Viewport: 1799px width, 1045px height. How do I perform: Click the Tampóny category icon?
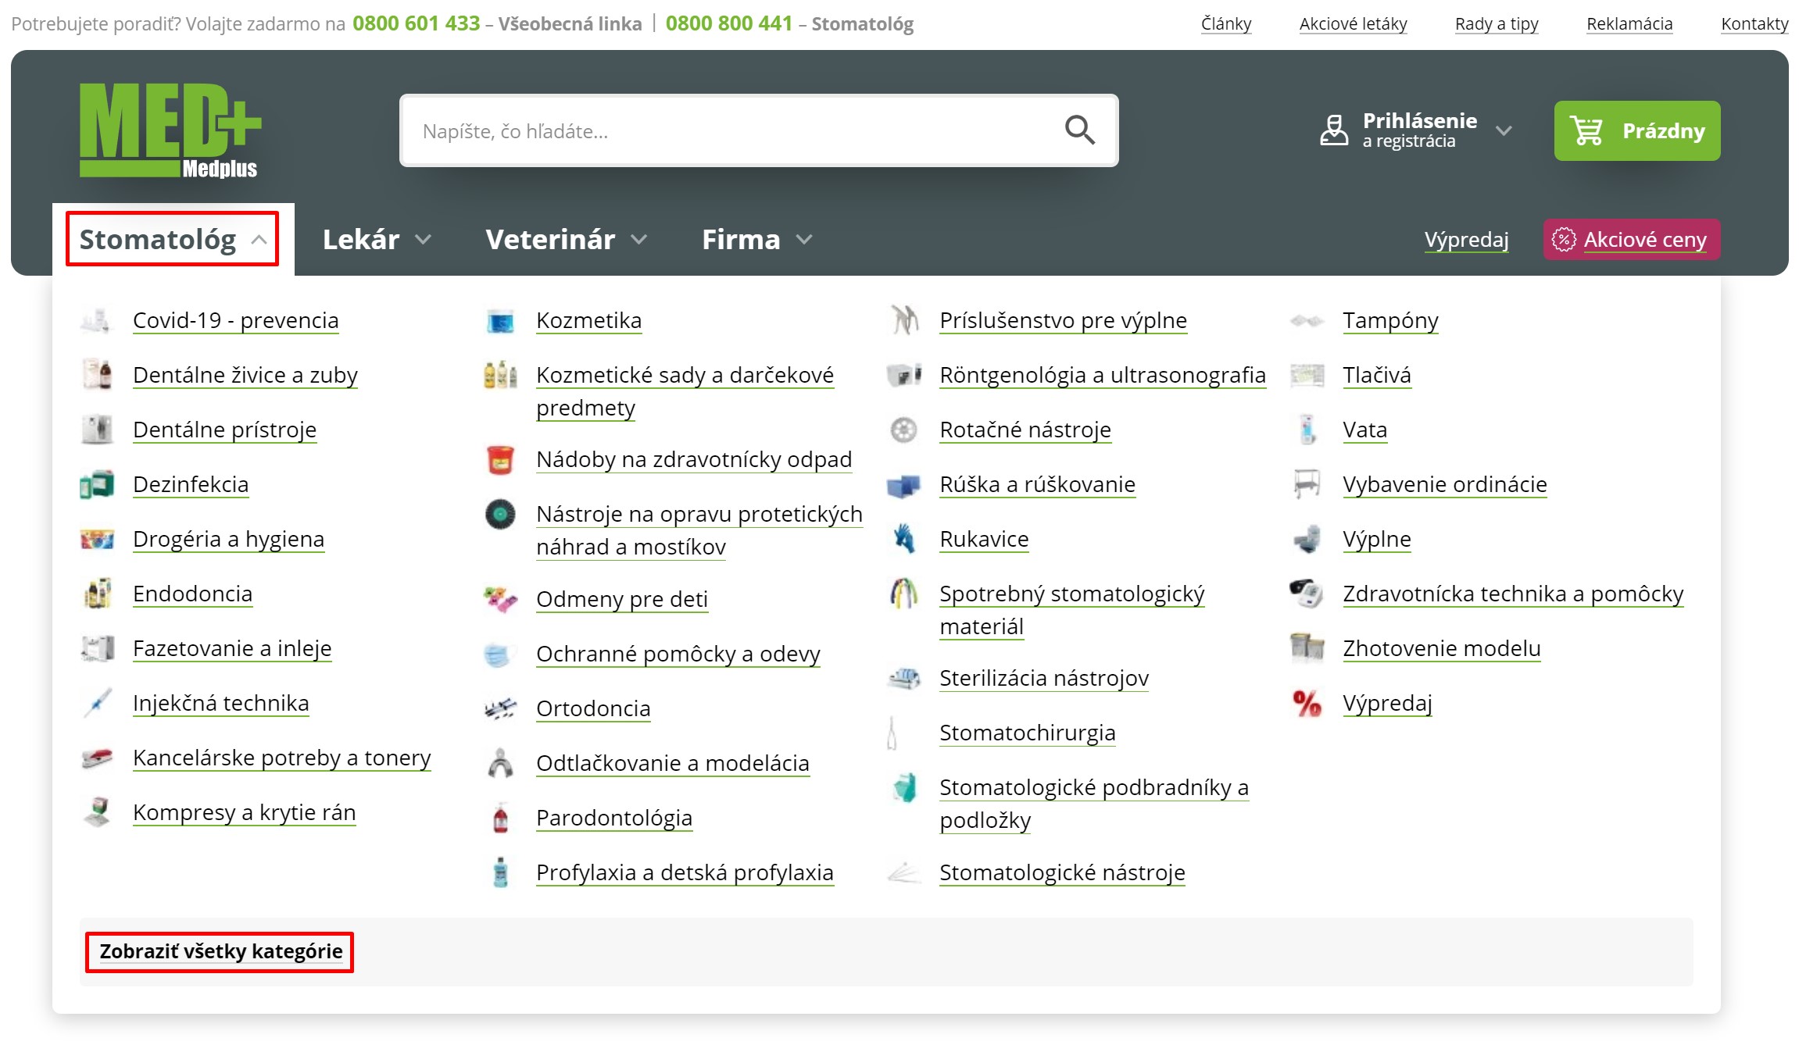[1307, 320]
